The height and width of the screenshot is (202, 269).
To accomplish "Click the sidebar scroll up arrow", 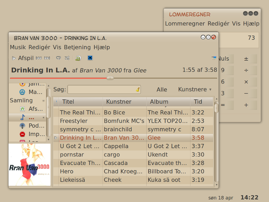I will click(48, 85).
